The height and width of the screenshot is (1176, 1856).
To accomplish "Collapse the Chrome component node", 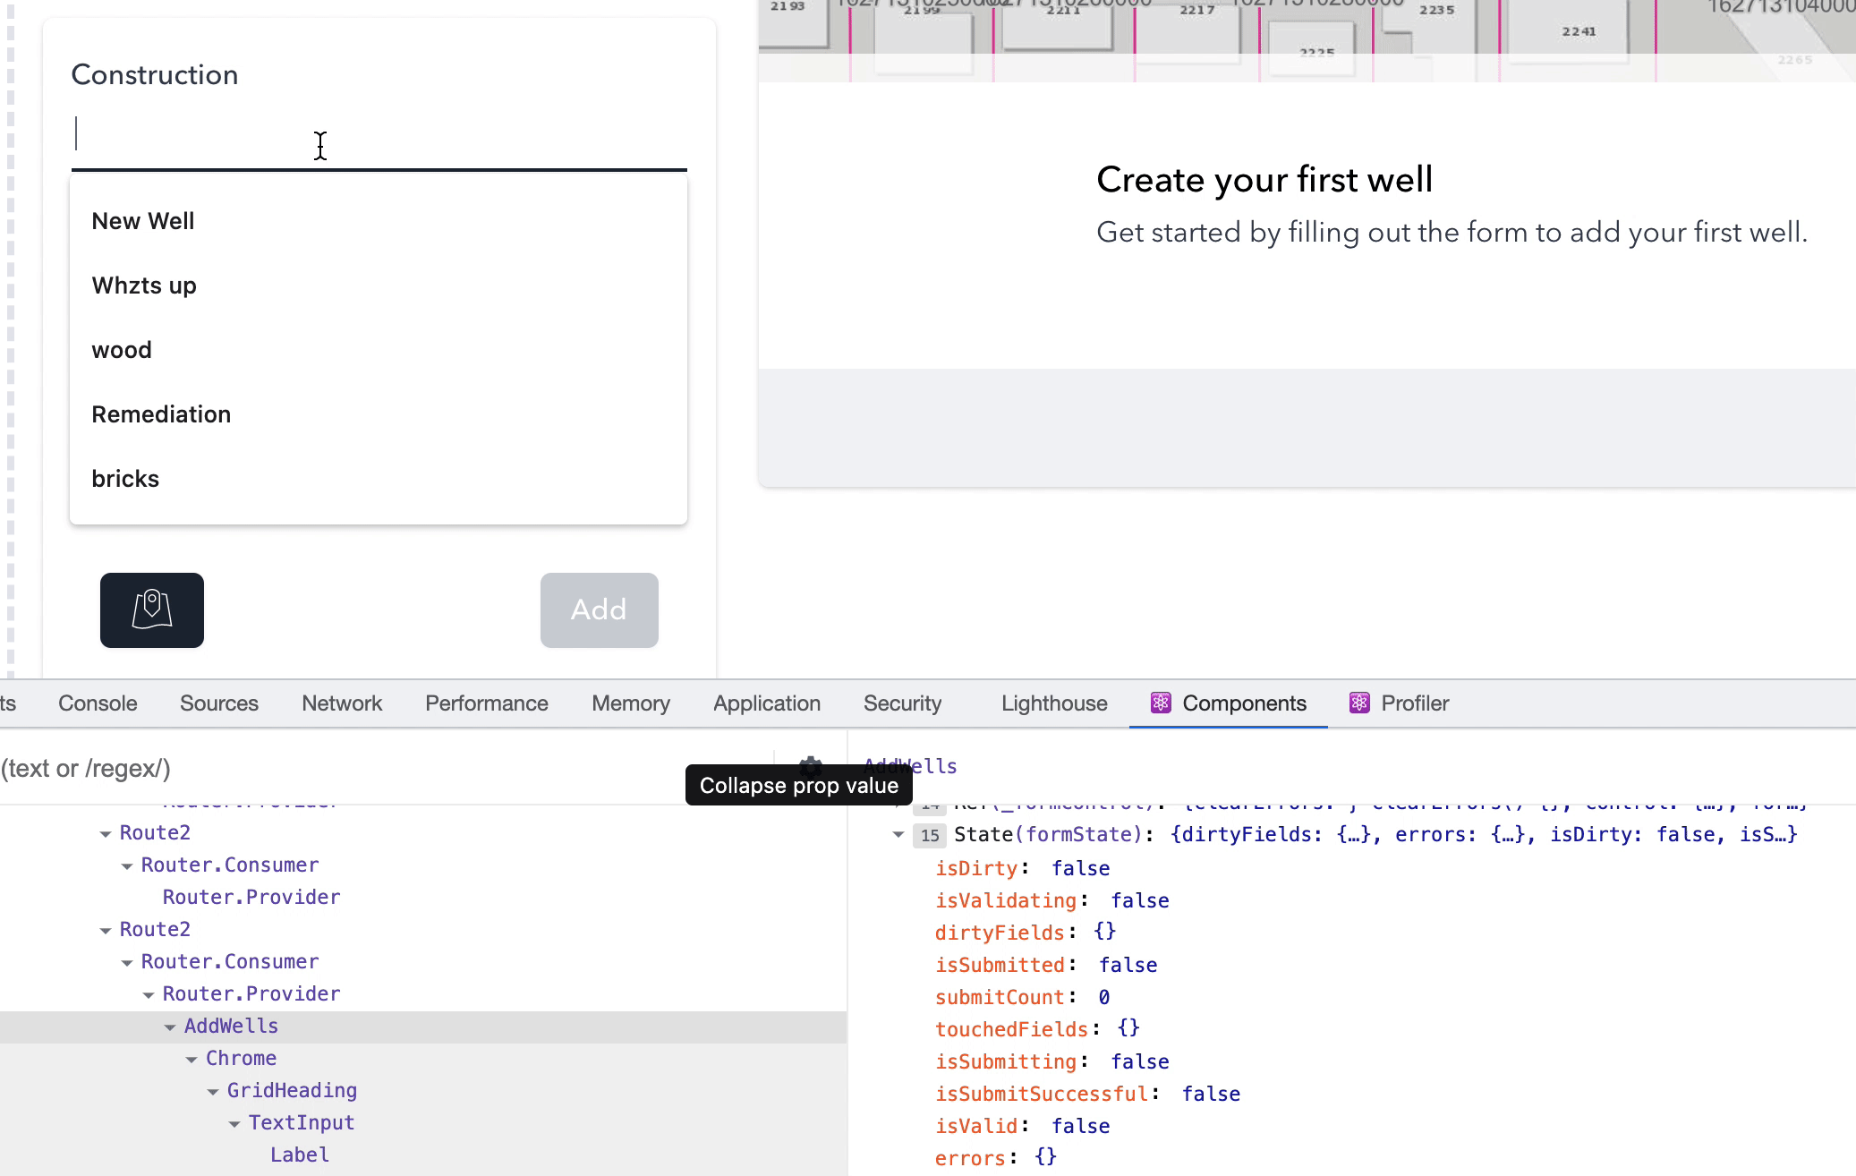I will (x=192, y=1060).
